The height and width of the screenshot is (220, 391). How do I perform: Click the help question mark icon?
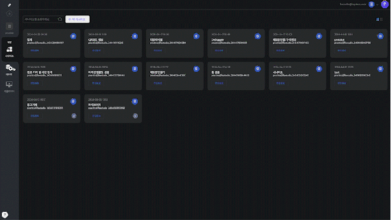pos(5,215)
